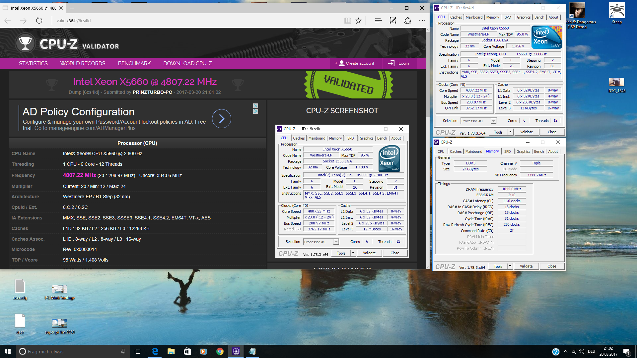The image size is (637, 358).
Task: Open Edge Hub menu icon
Action: click(x=378, y=21)
